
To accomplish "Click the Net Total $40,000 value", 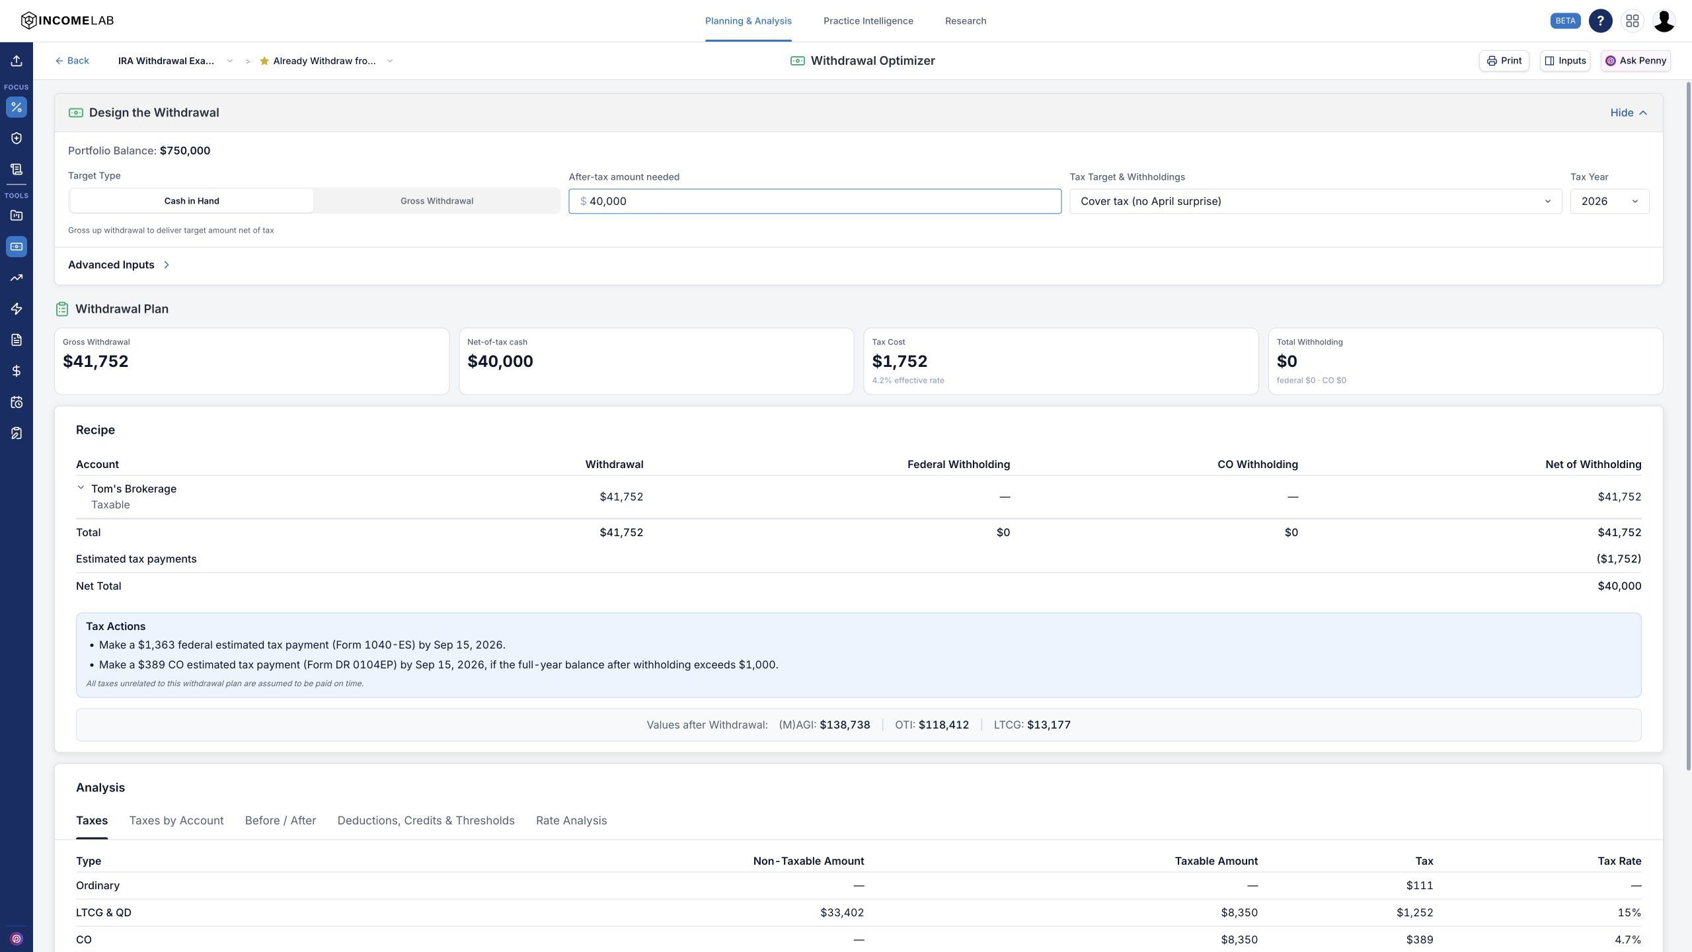I will click(x=1619, y=586).
